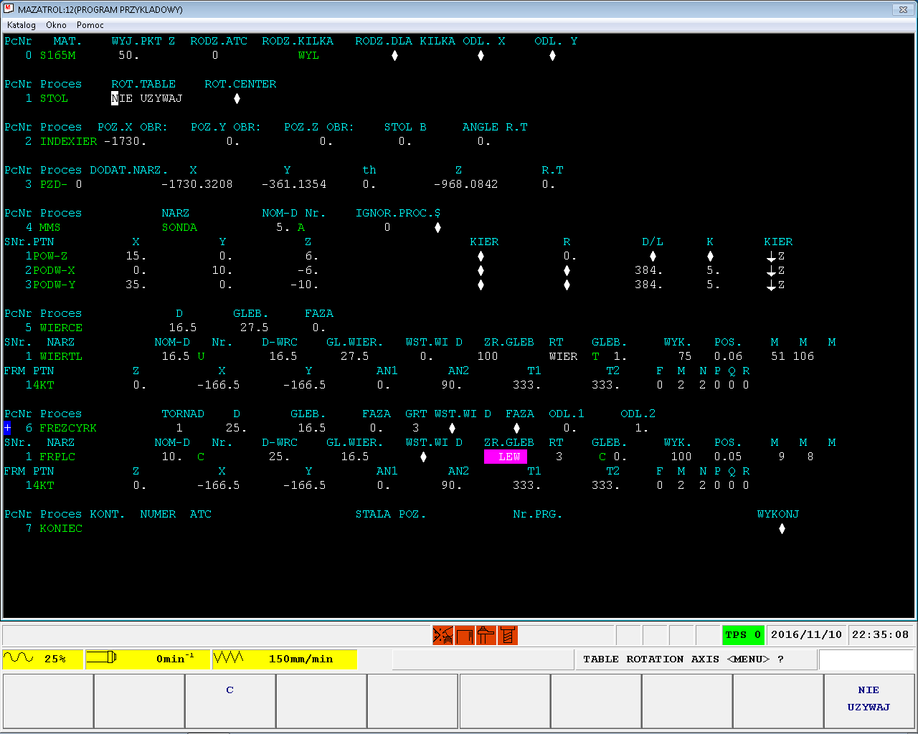918x734 pixels.
Task: Click the diamond under ROT.CENTER
Action: tap(237, 98)
